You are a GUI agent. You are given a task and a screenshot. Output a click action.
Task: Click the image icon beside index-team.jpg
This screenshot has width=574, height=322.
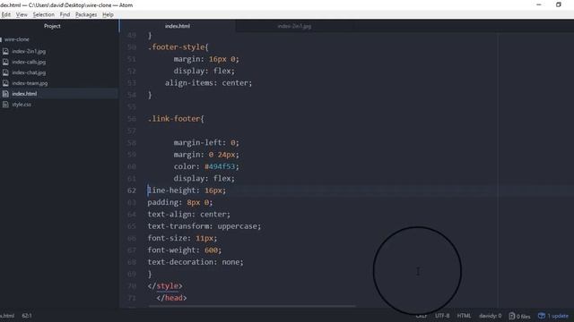pyautogui.click(x=5, y=83)
